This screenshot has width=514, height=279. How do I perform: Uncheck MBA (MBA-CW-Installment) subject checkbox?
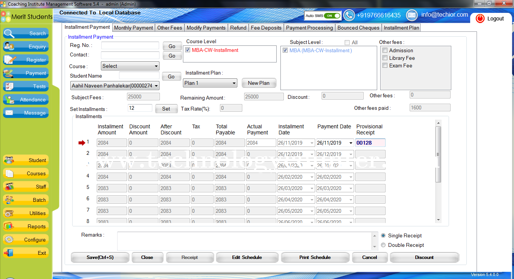pos(285,50)
